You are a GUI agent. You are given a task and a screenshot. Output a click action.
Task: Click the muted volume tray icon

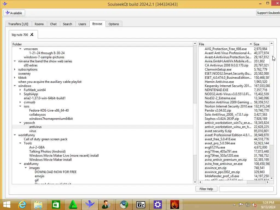tap(254, 205)
